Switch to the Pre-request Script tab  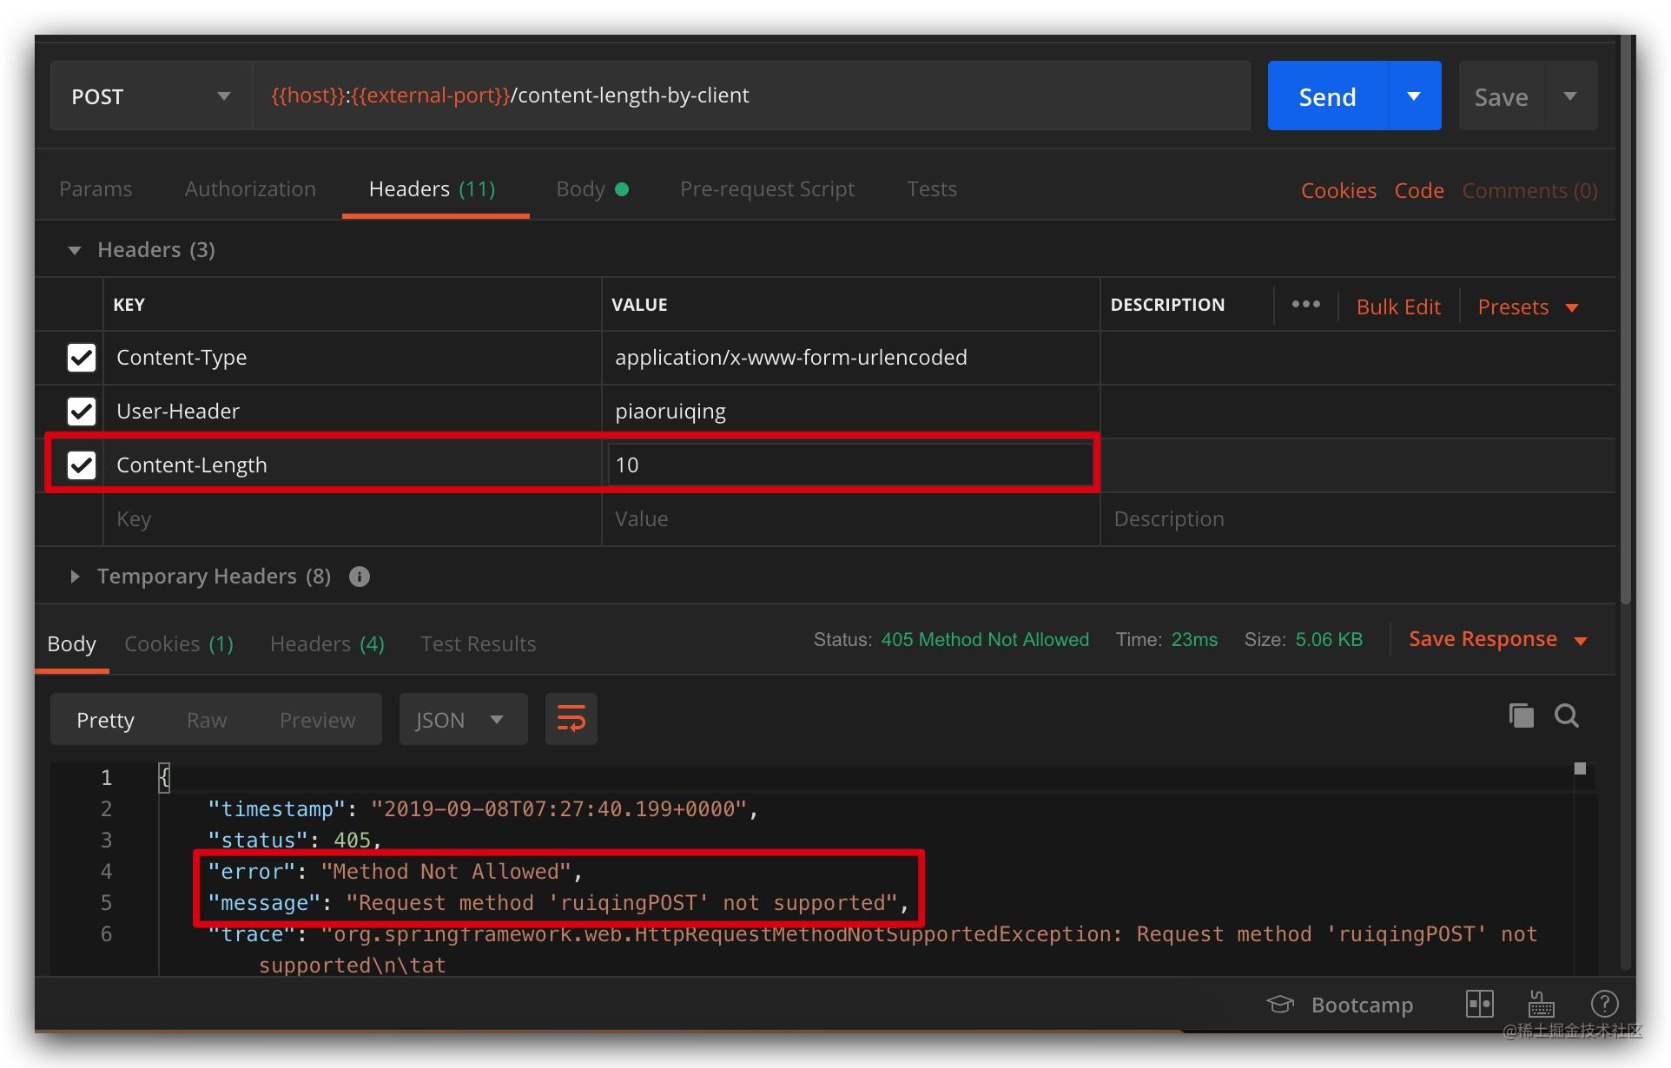point(767,188)
